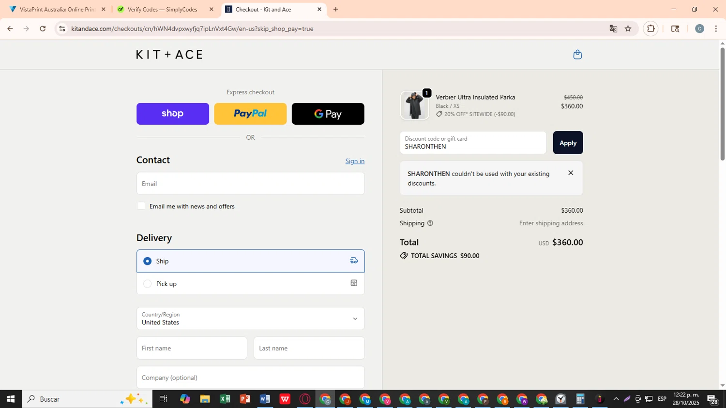Viewport: 726px width, 408px height.
Task: Enable Email me with news and offers
Action: tap(141, 206)
